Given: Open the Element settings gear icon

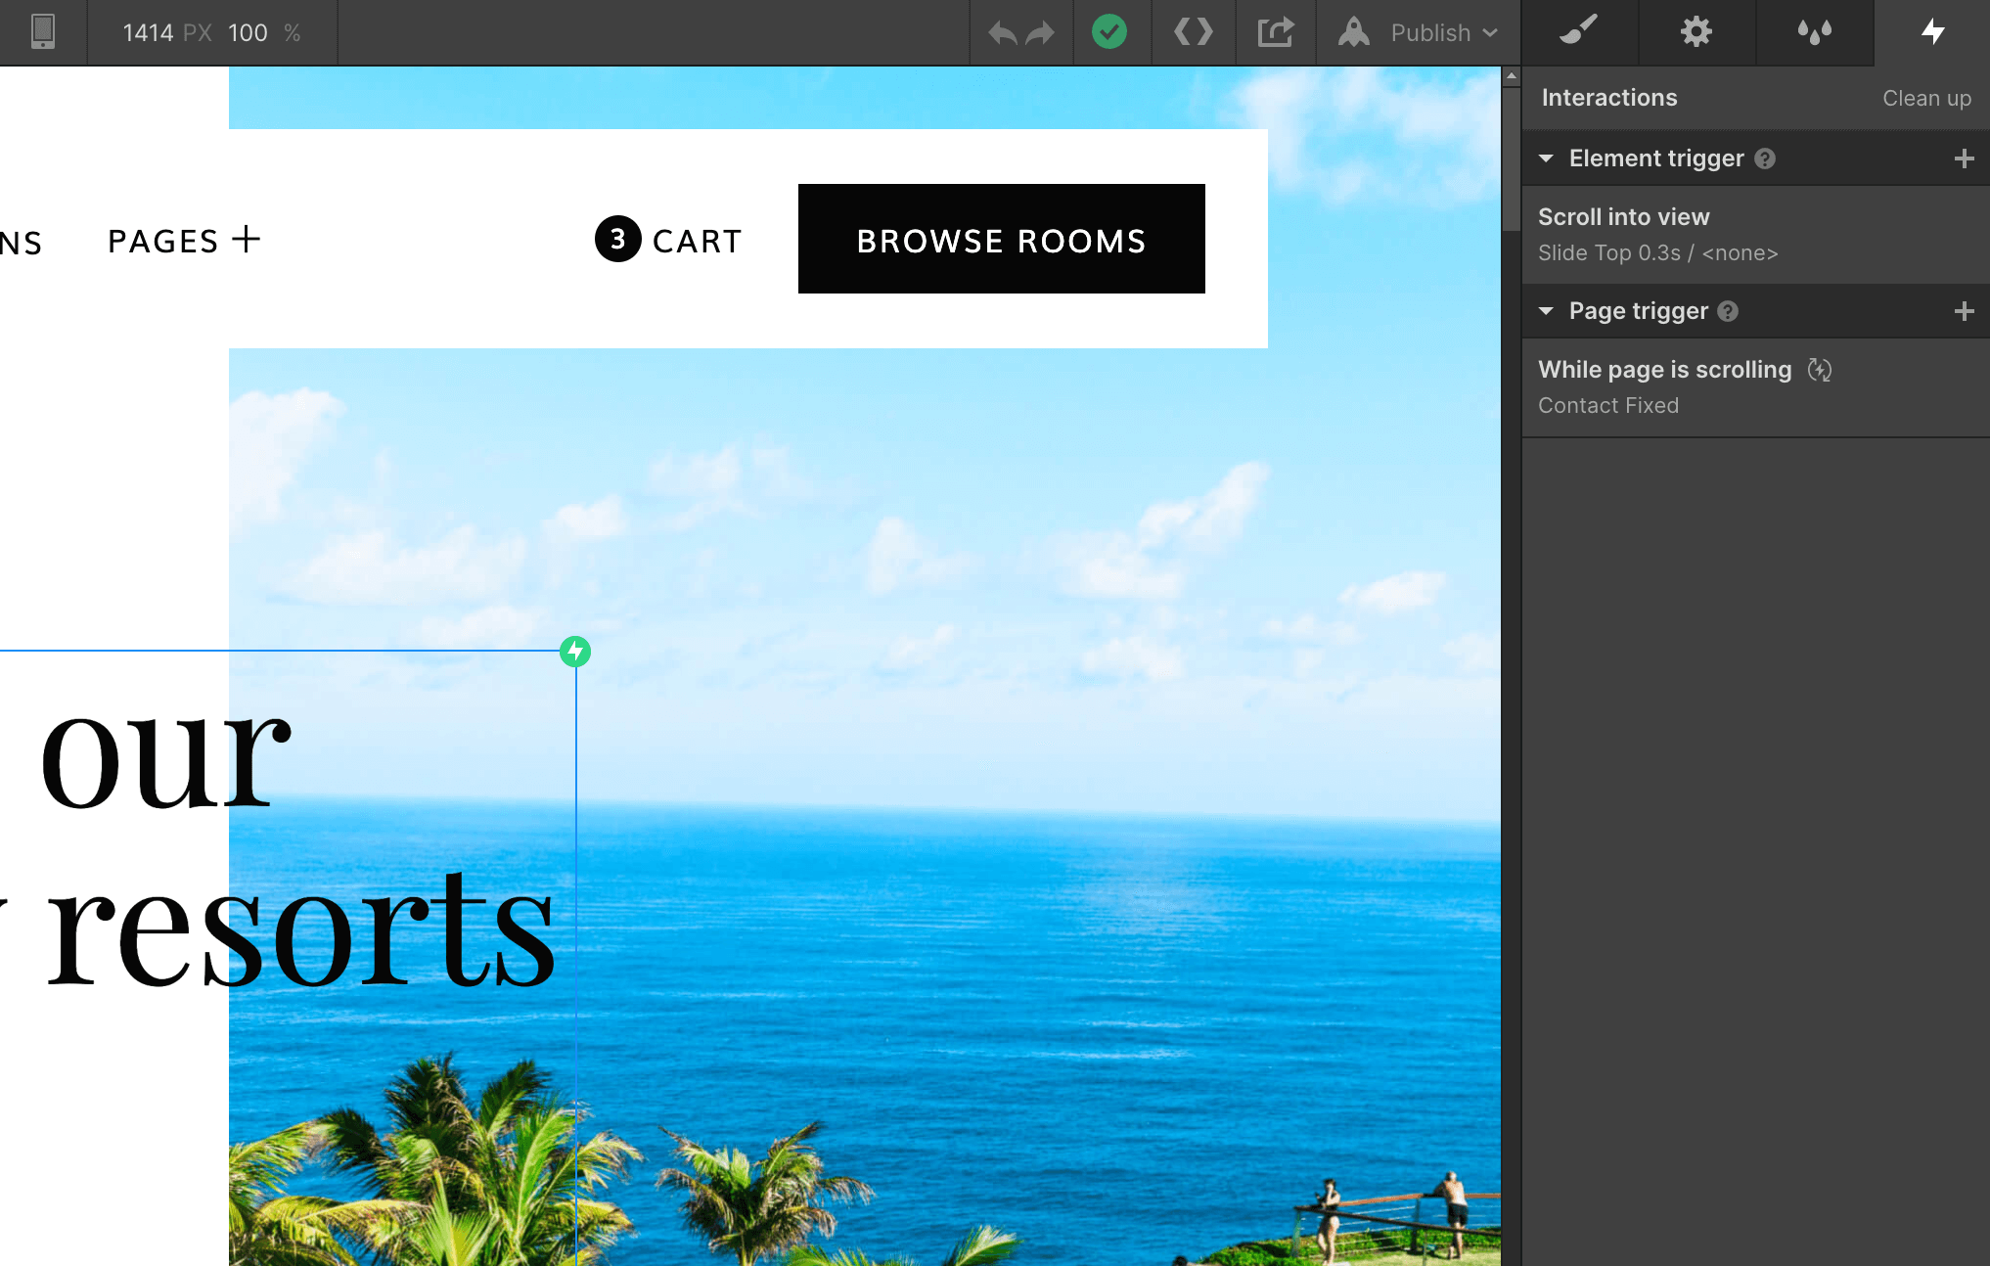Looking at the screenshot, I should click(x=1696, y=32).
